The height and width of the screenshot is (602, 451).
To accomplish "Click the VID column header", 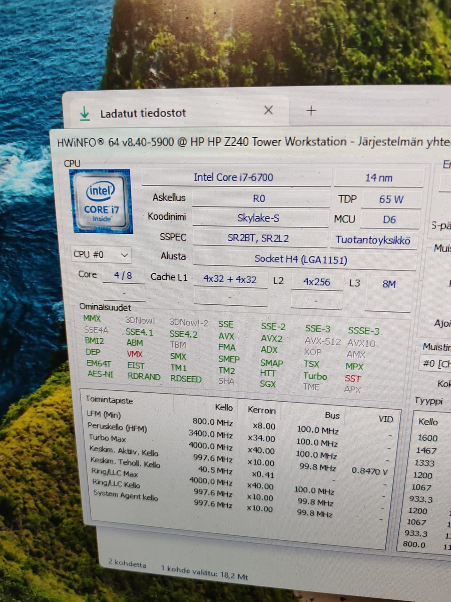I will point(386,419).
